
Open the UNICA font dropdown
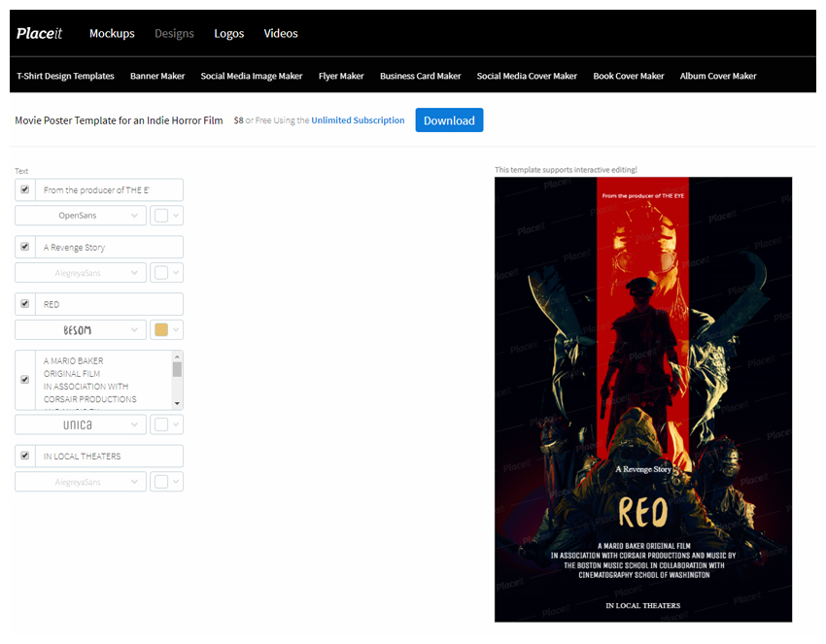pos(80,424)
